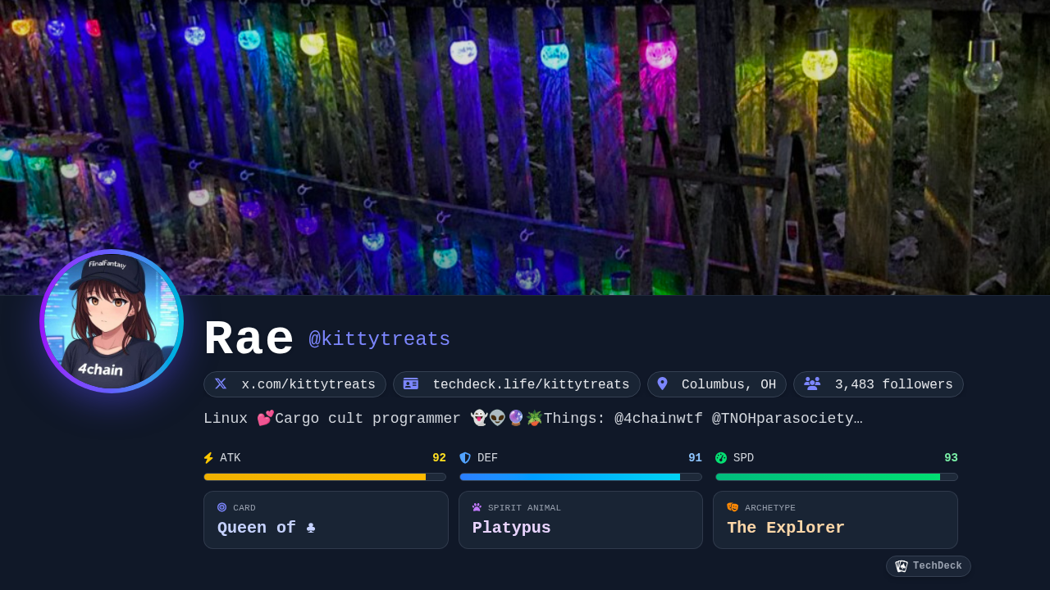
Task: Click the TechDeck badge button
Action: pyautogui.click(x=929, y=566)
